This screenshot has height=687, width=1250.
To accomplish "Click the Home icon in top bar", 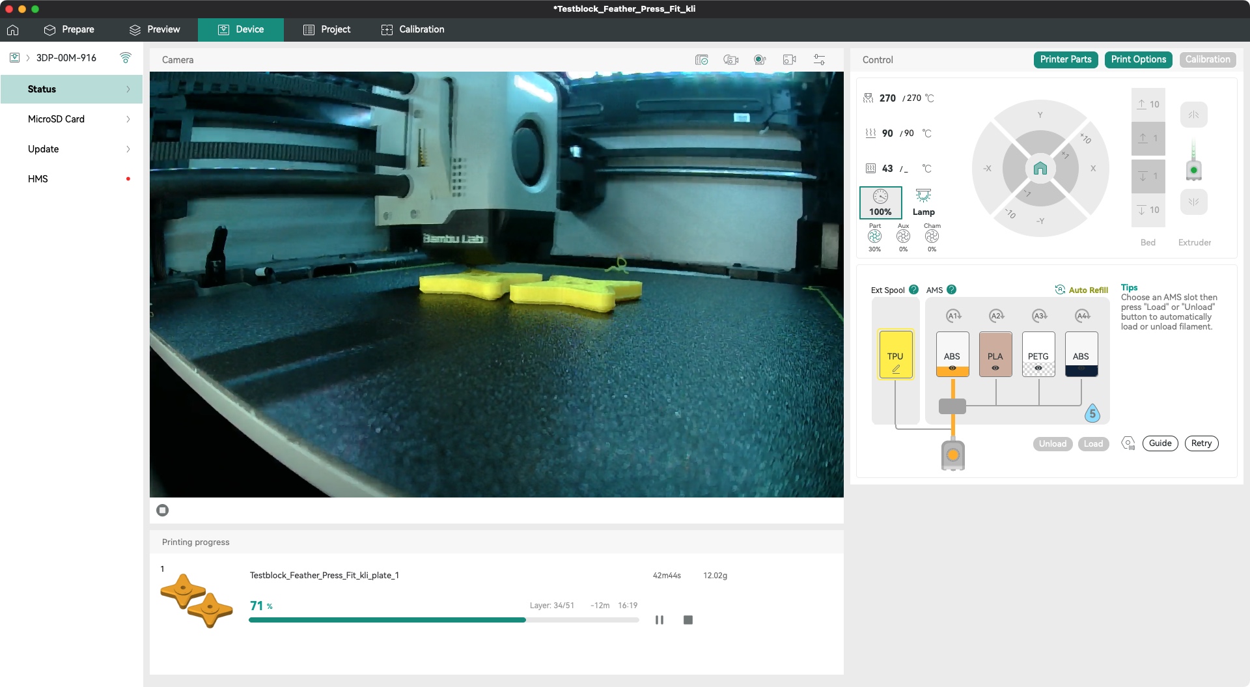I will pos(12,30).
